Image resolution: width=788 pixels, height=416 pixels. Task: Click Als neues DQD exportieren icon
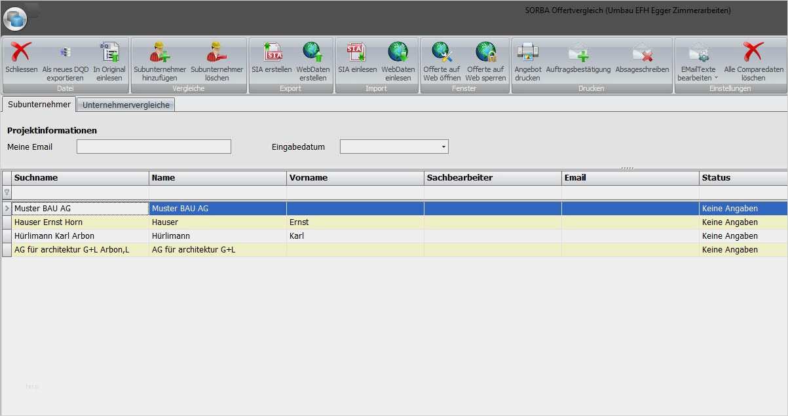(66, 52)
